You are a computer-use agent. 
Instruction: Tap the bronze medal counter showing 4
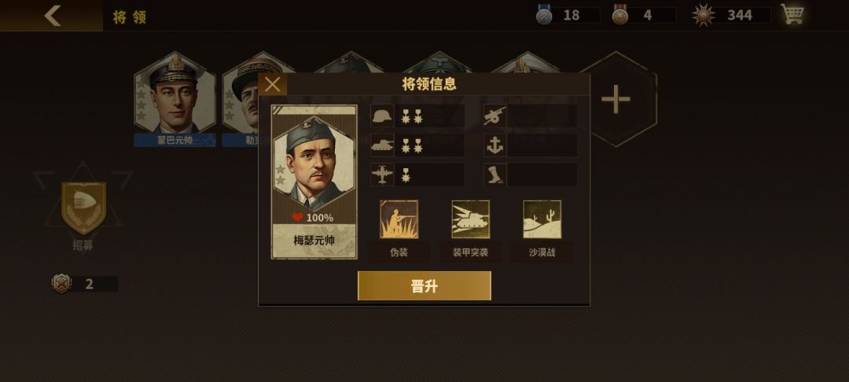(x=644, y=15)
